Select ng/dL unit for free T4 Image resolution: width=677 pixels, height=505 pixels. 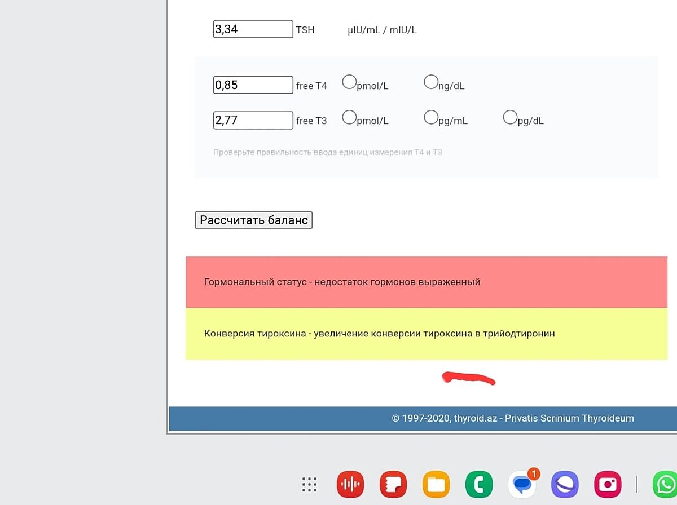(x=431, y=82)
